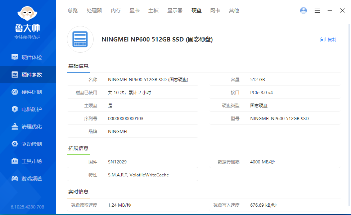Click S.M.A.R.T, VolatileWriteCache features text
This screenshot has height=215, width=351.
138,175
